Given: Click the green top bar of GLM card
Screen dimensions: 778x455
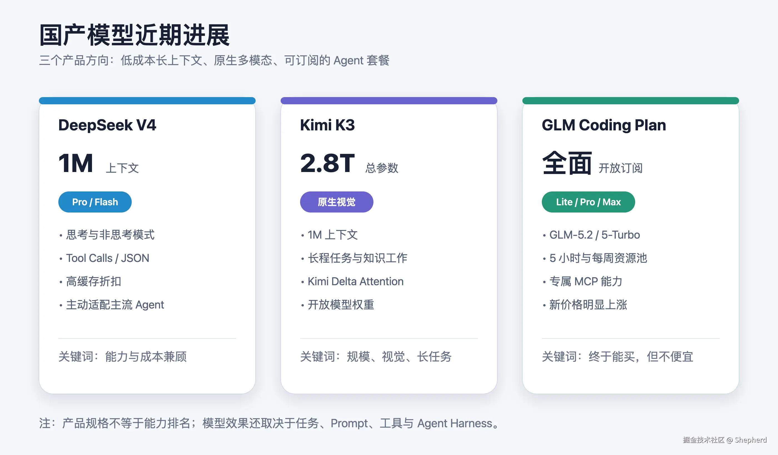Looking at the screenshot, I should tap(630, 100).
